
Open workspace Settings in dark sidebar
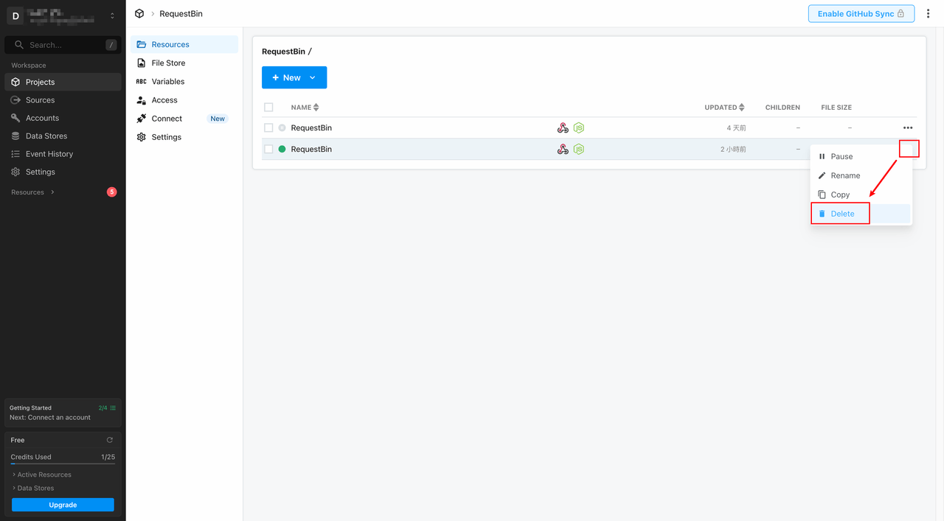click(63, 172)
